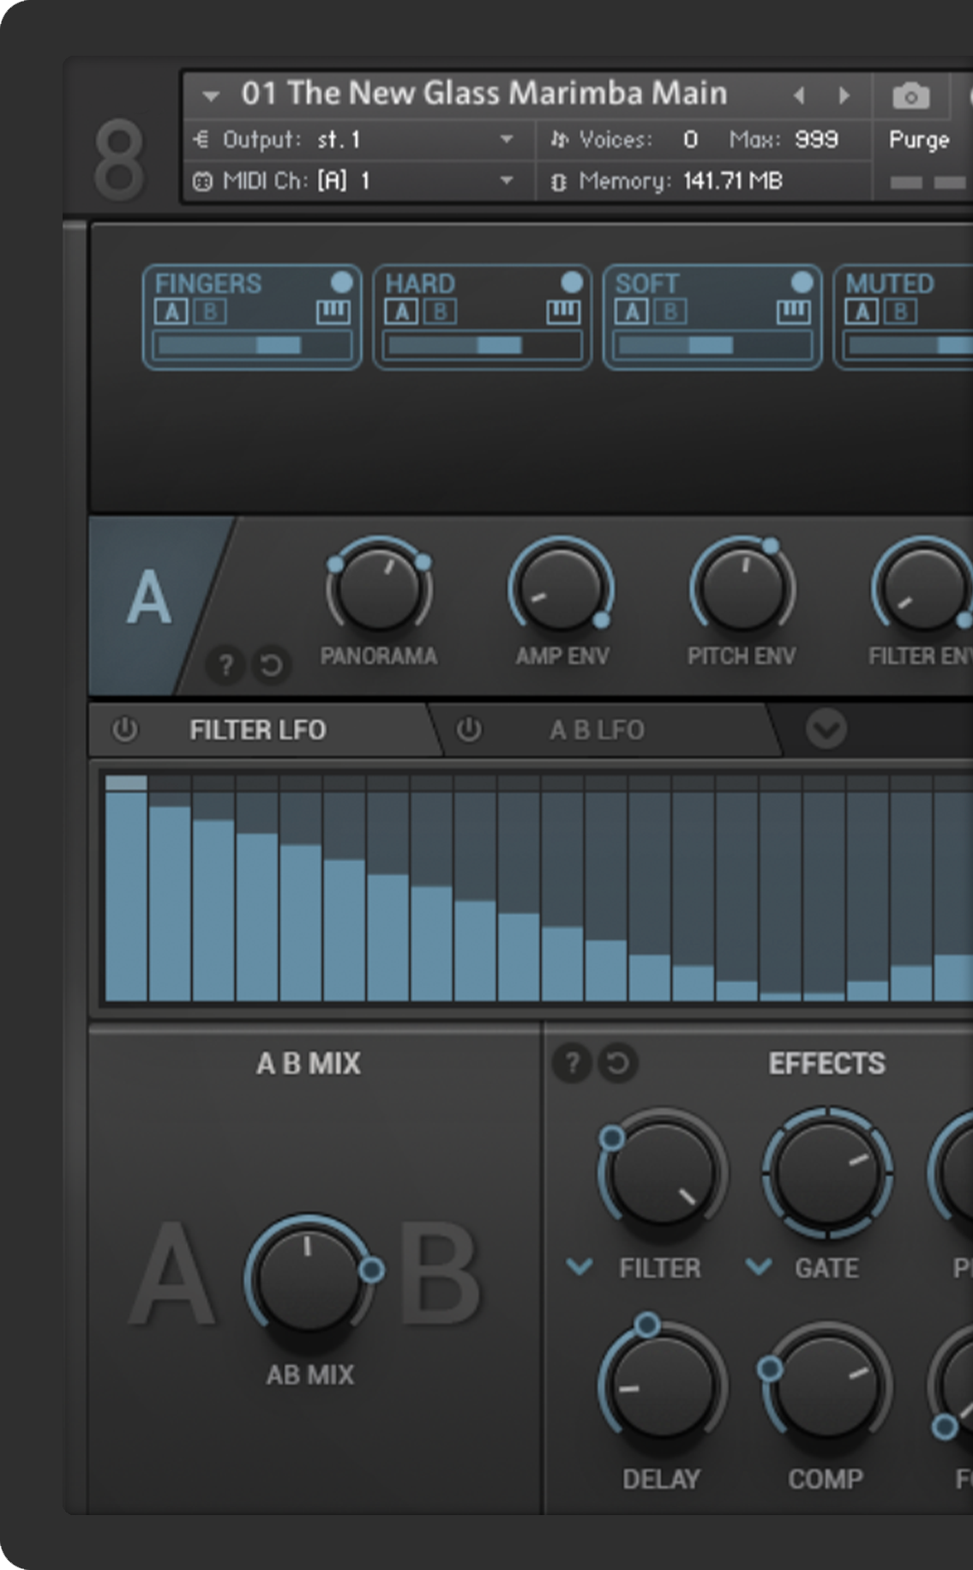Click the SOFT slot horizontal slider
This screenshot has width=973, height=1570.
[x=712, y=346]
